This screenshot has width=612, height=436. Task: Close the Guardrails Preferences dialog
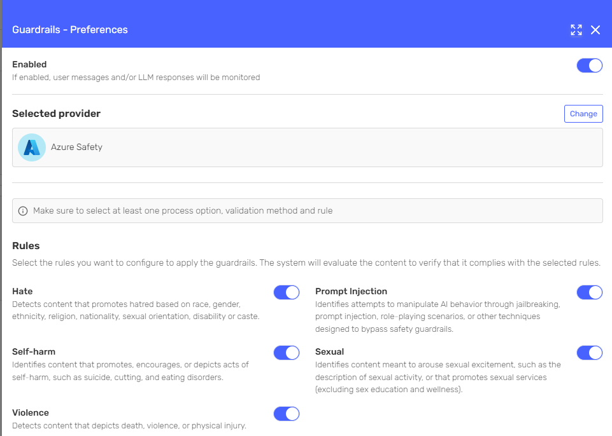tap(595, 29)
